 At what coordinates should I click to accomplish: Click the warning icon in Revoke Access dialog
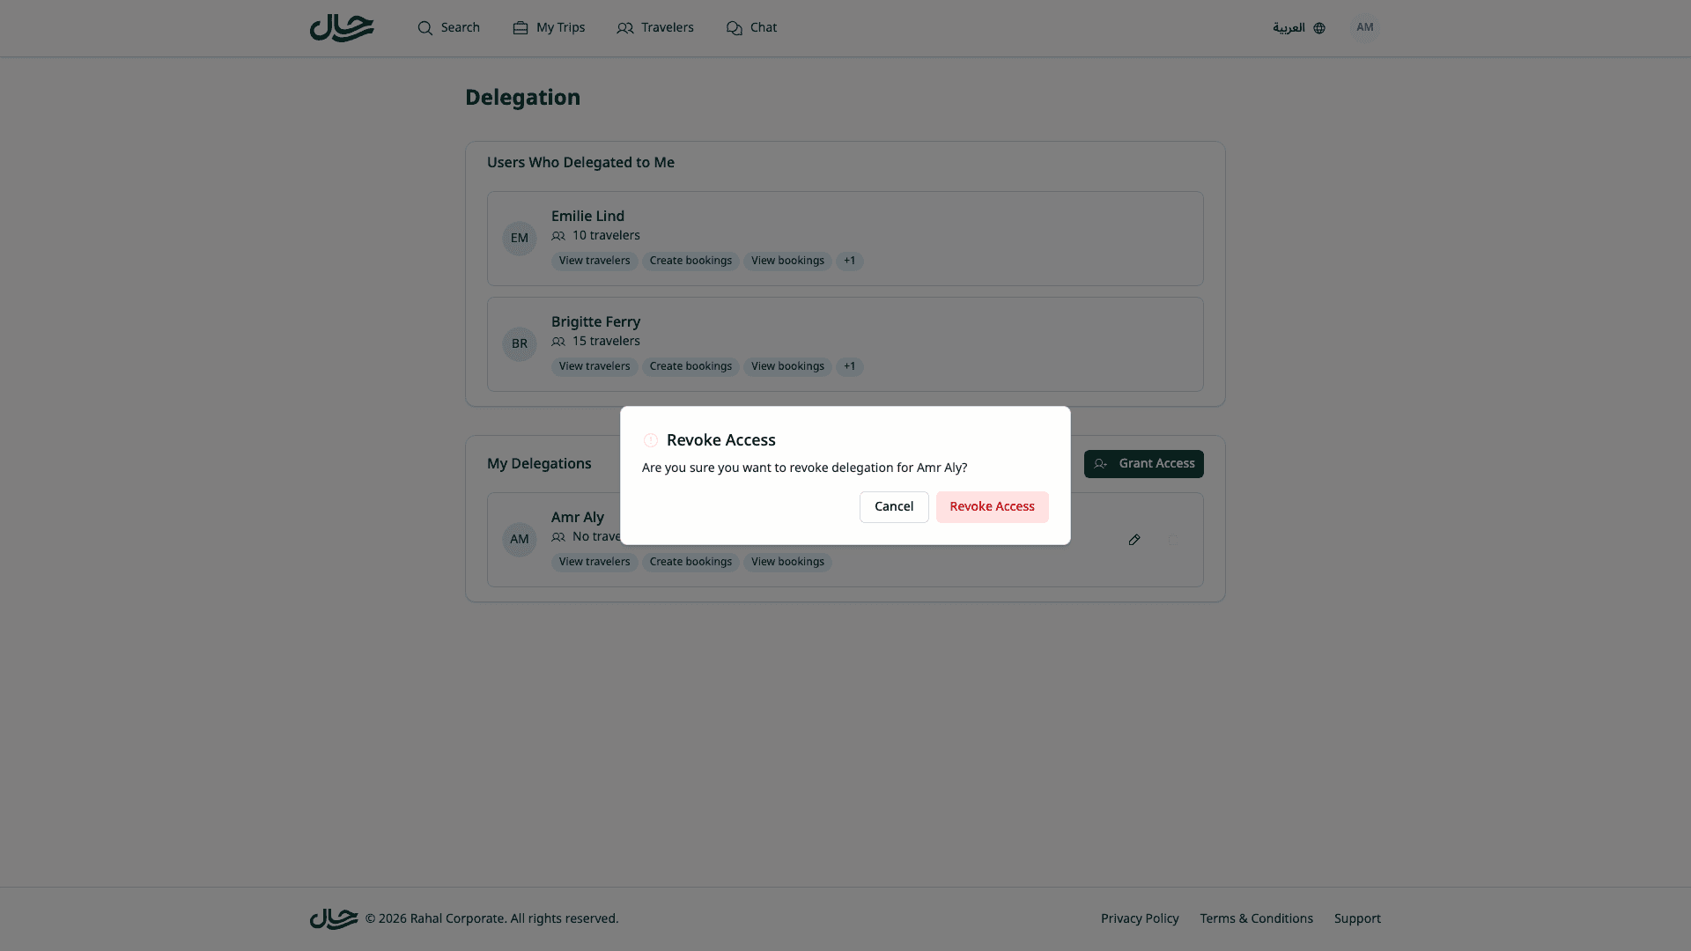click(x=651, y=440)
